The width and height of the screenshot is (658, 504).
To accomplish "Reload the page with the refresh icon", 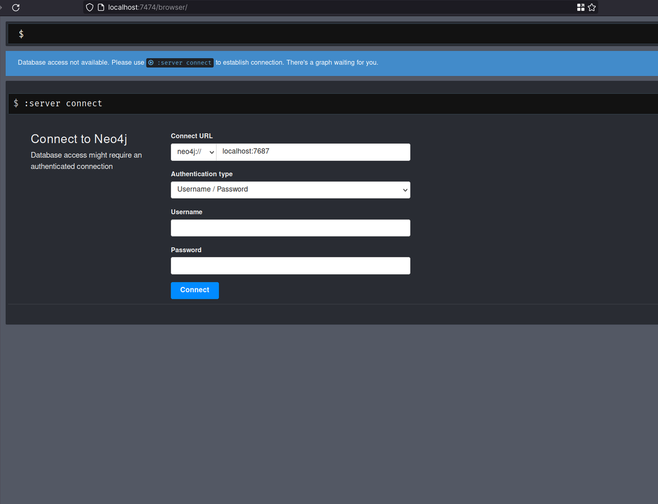I will pyautogui.click(x=16, y=8).
